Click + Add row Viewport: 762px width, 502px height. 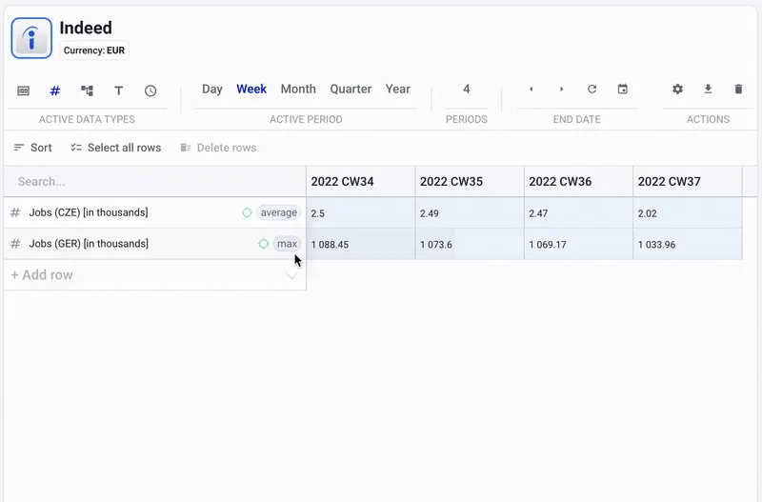pos(42,275)
